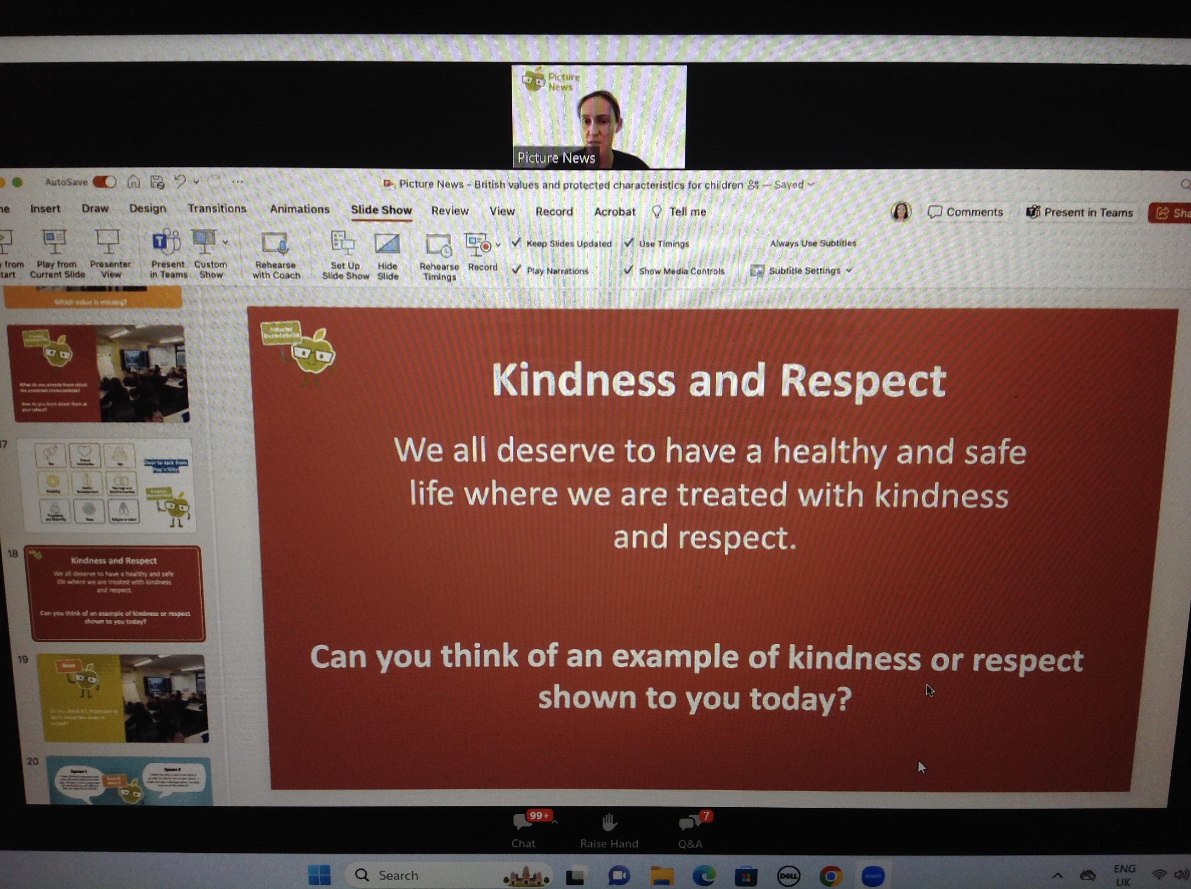Open the Review ribbon tab
Viewport: 1191px width, 889px height.
[x=449, y=211]
